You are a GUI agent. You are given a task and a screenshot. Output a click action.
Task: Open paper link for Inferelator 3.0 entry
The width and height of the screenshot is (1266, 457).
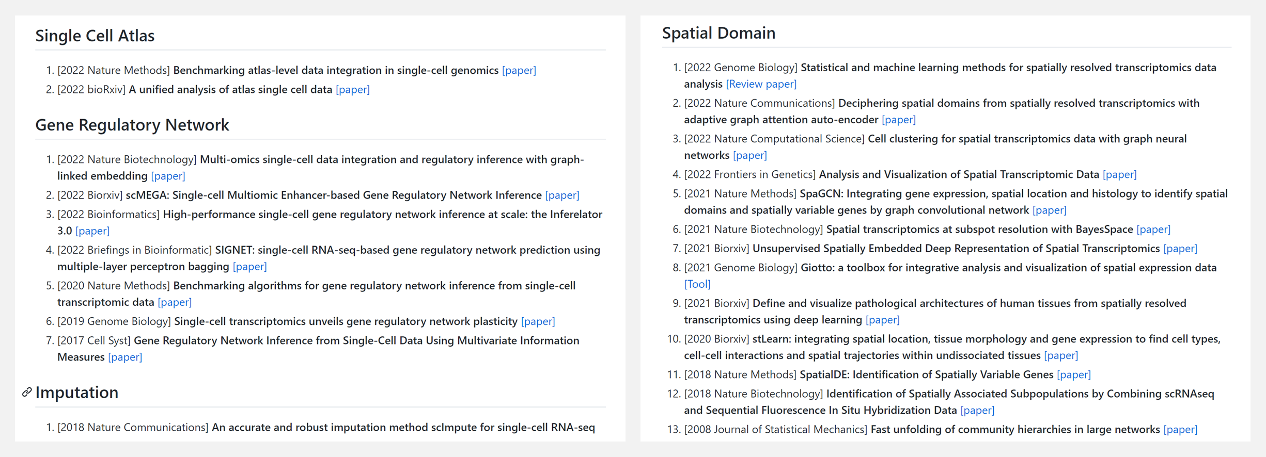coord(92,231)
